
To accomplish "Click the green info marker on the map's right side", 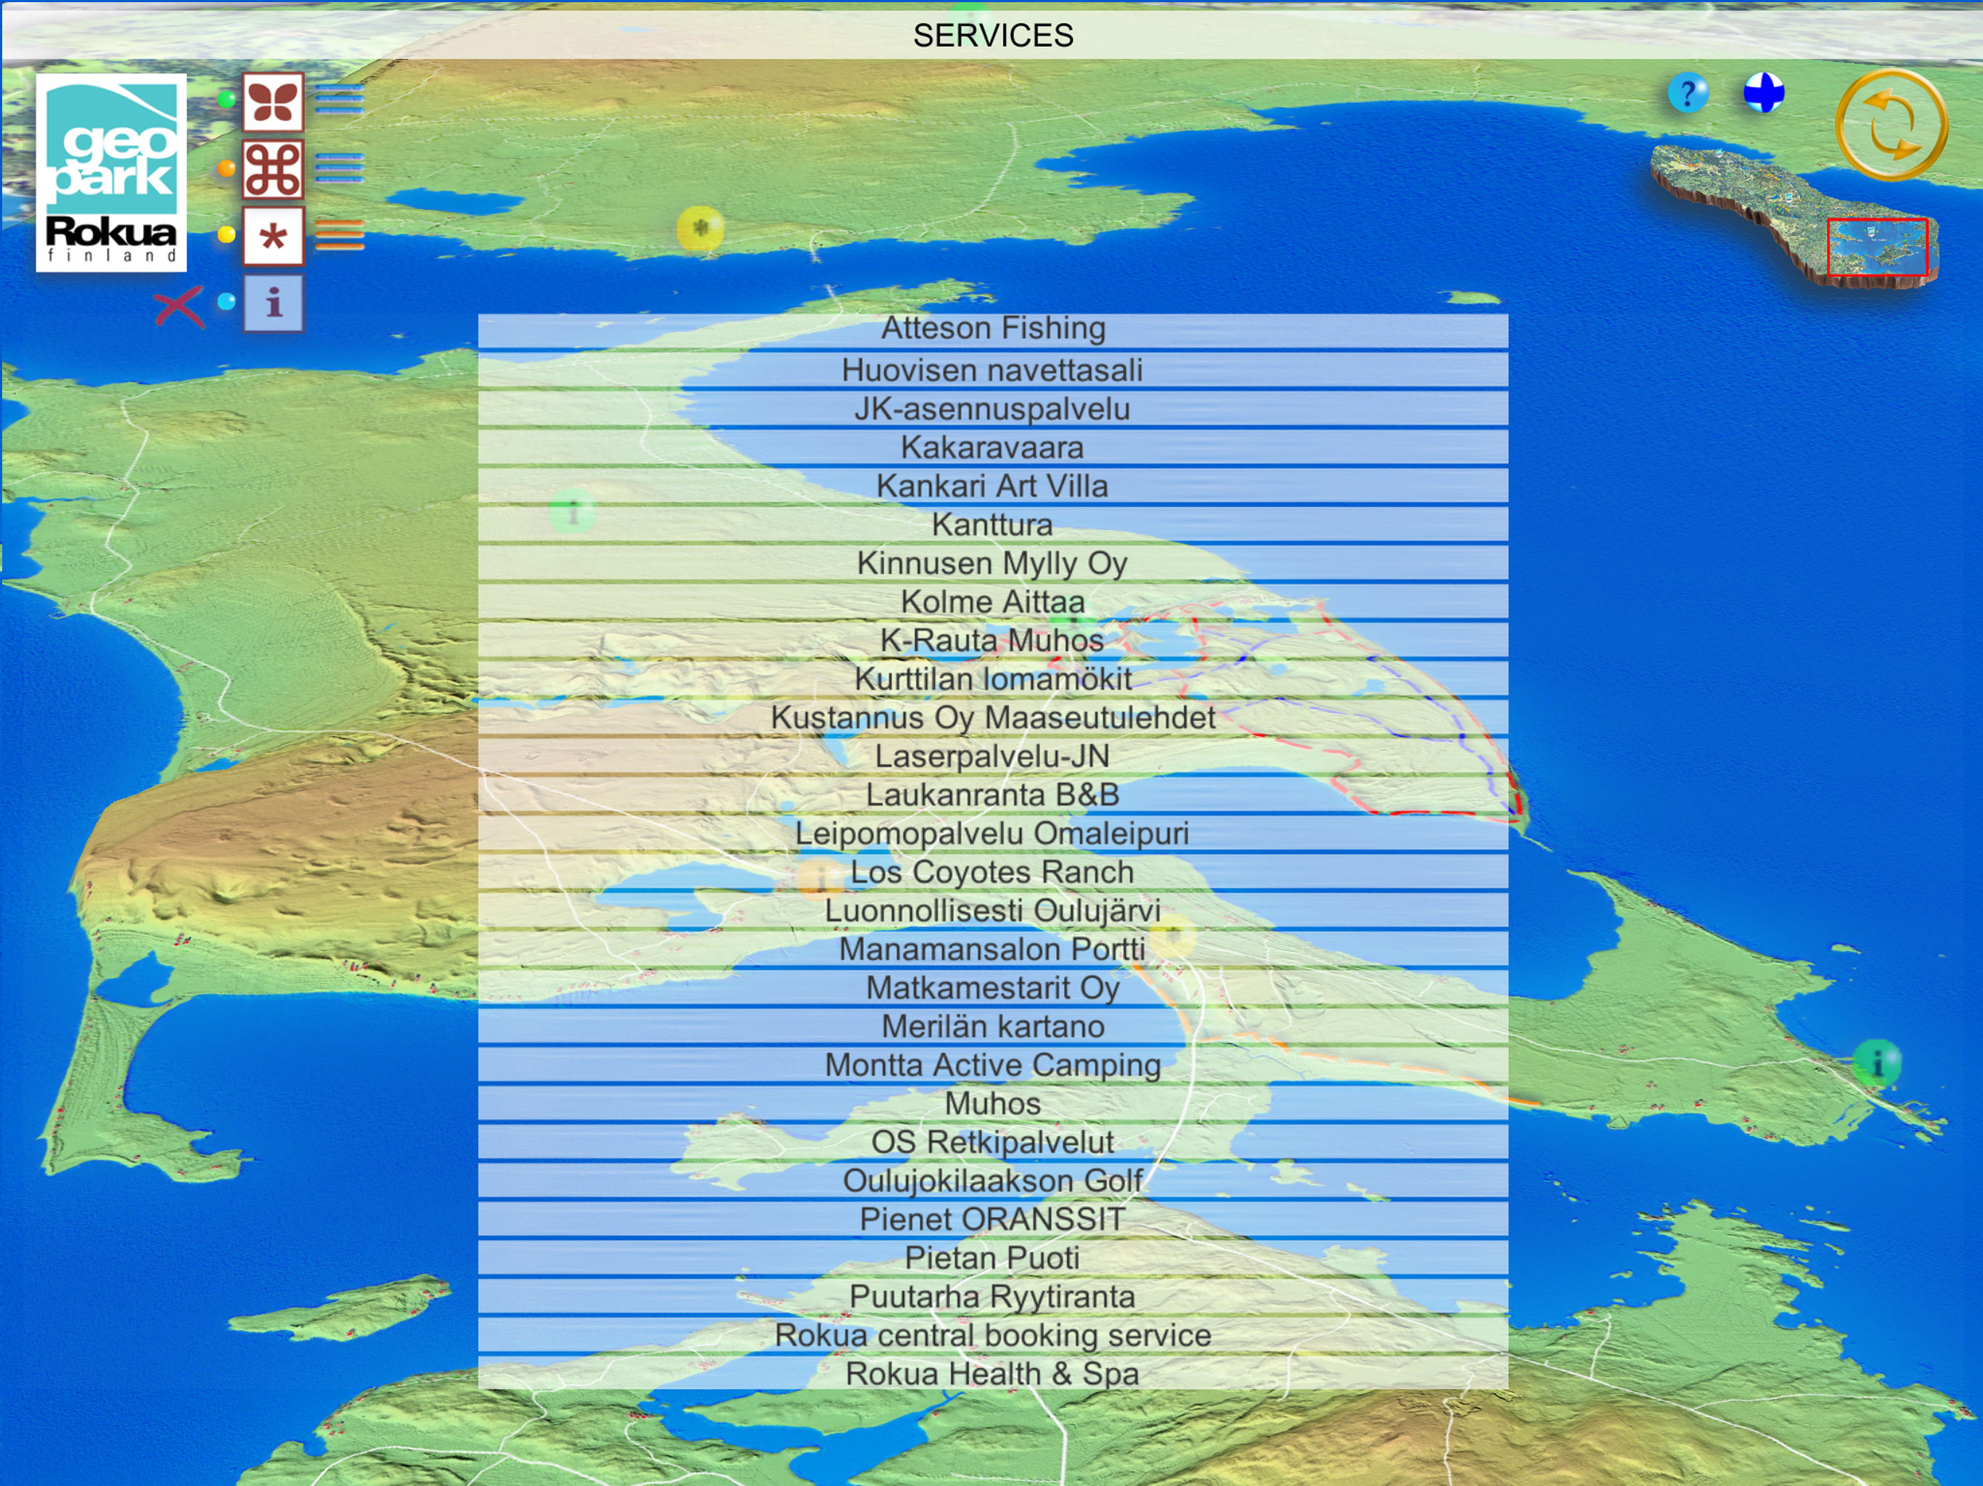I will (x=1876, y=1063).
